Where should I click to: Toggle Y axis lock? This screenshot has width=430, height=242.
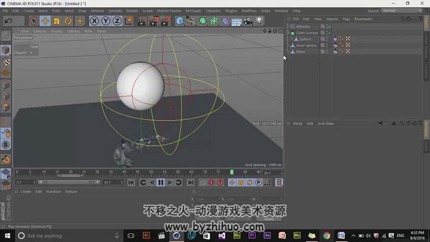[106, 21]
